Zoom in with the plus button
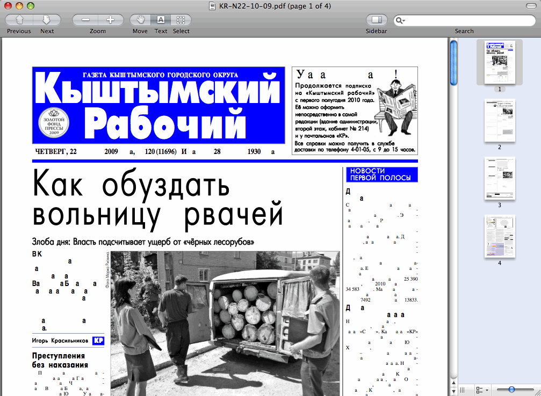This screenshot has width=541, height=396. pos(110,20)
